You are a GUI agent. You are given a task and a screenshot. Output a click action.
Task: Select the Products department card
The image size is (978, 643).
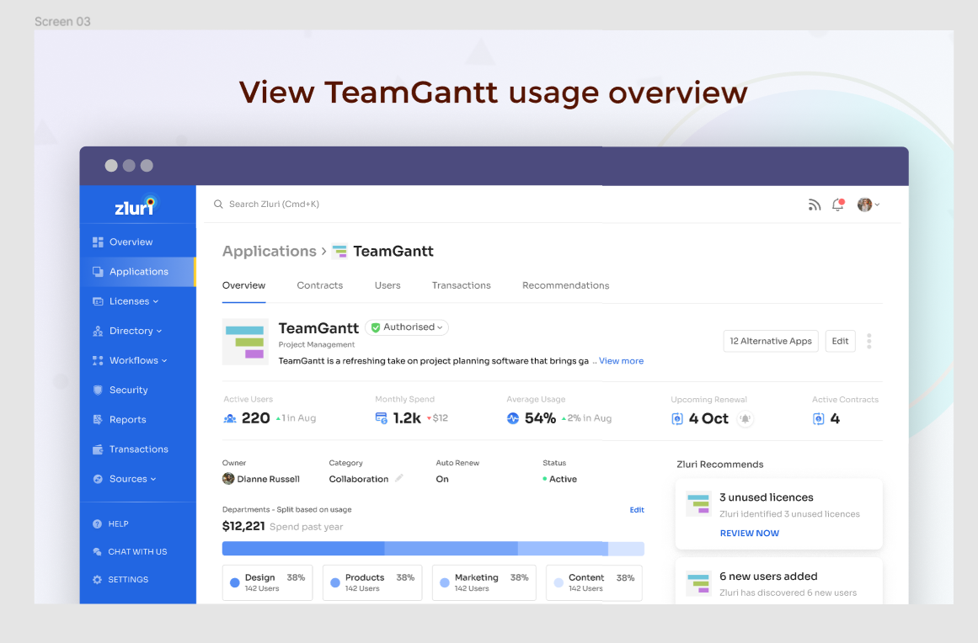click(372, 582)
